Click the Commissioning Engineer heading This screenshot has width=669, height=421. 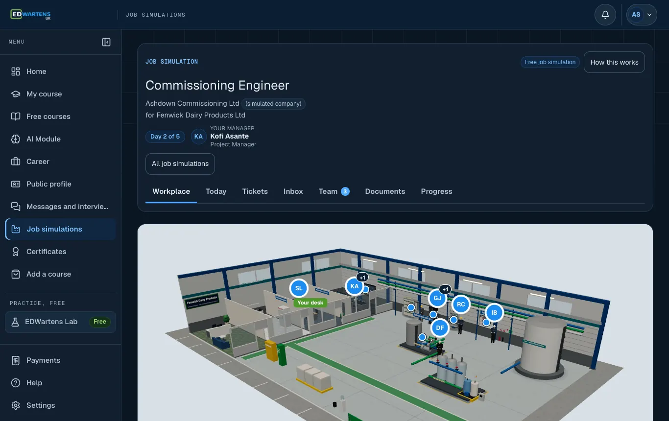click(x=217, y=85)
